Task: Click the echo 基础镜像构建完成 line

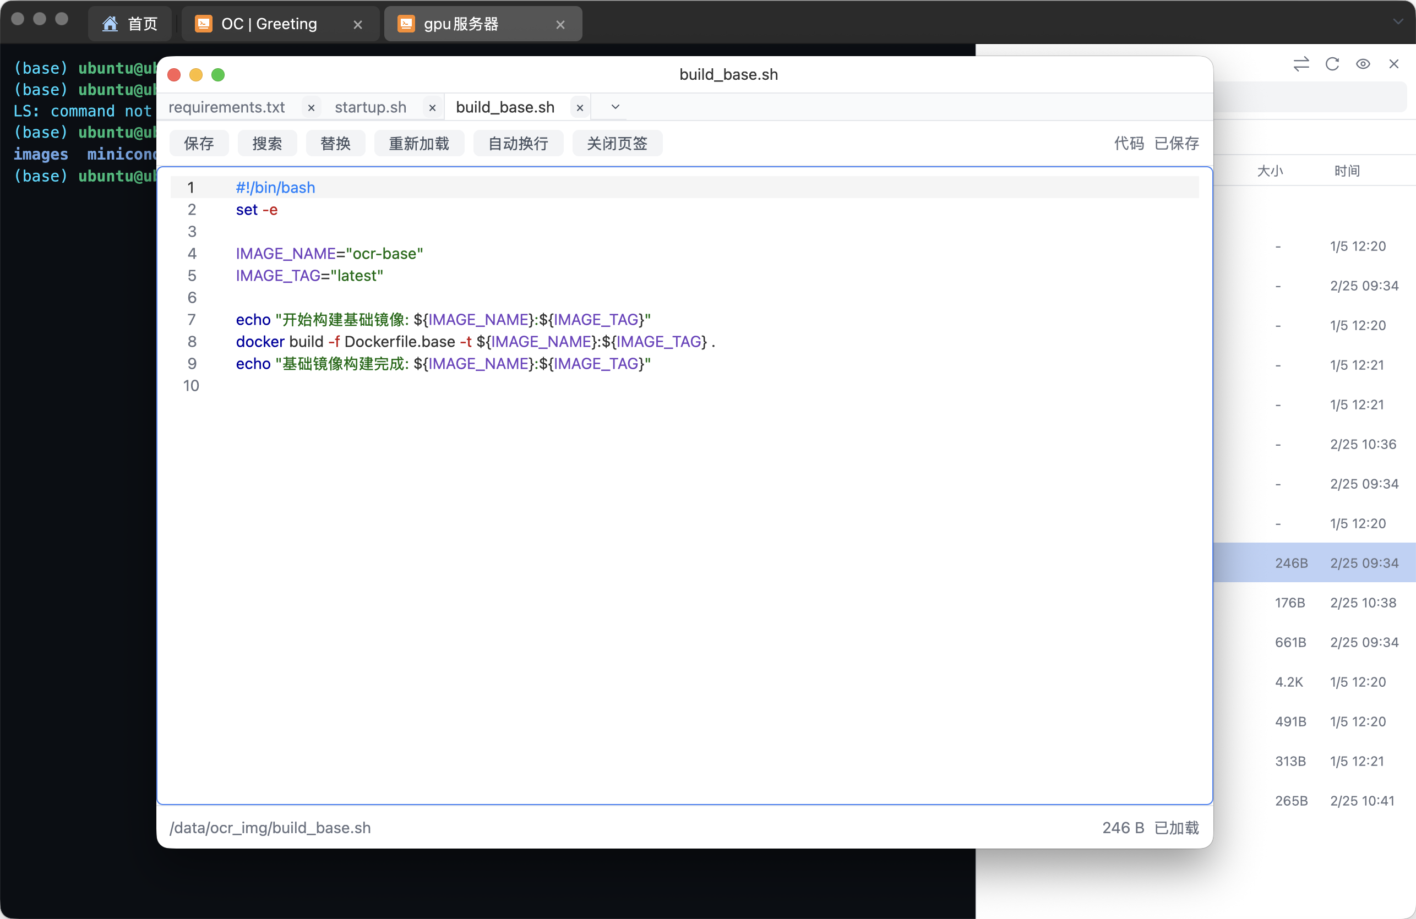Action: pyautogui.click(x=443, y=363)
